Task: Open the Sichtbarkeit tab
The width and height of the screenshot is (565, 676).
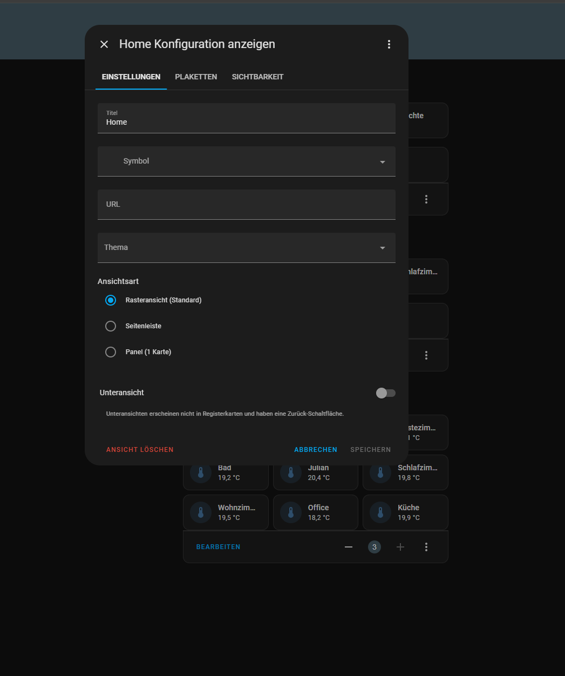Action: [x=257, y=77]
